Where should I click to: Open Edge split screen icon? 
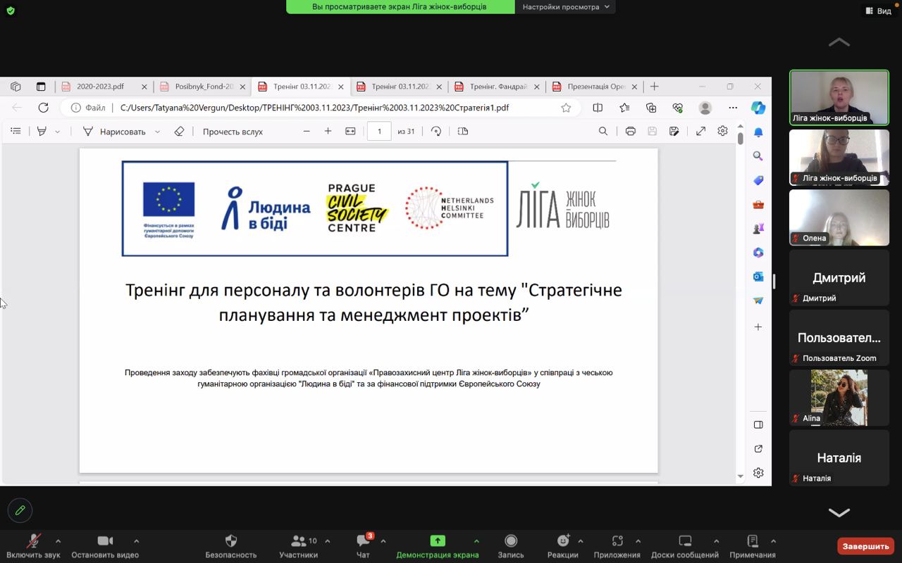click(x=598, y=108)
